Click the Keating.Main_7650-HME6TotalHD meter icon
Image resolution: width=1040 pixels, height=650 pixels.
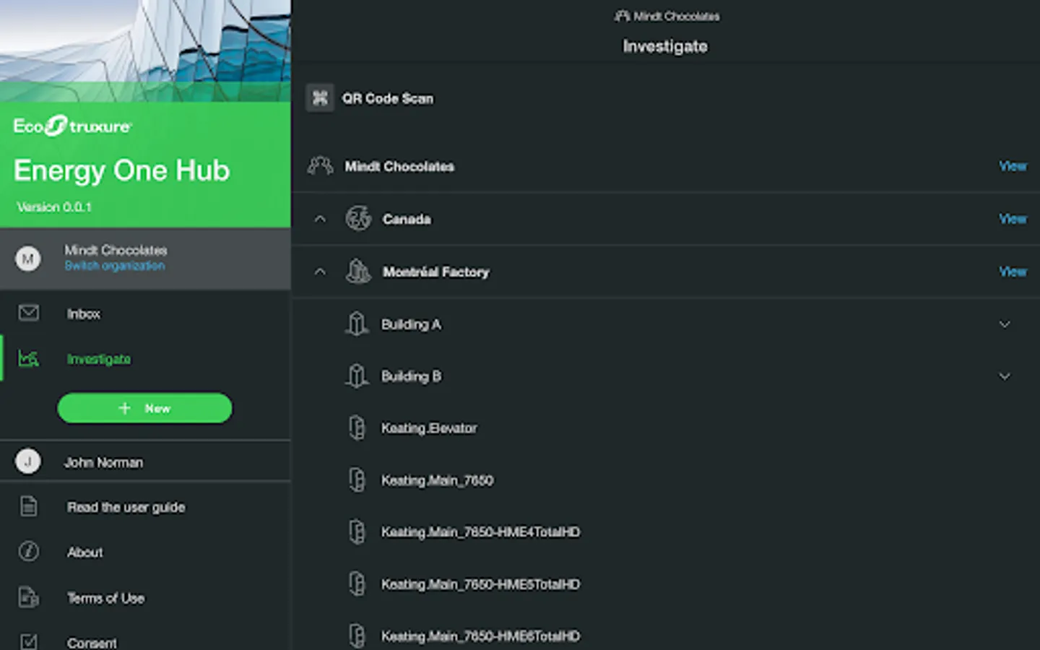click(x=357, y=636)
